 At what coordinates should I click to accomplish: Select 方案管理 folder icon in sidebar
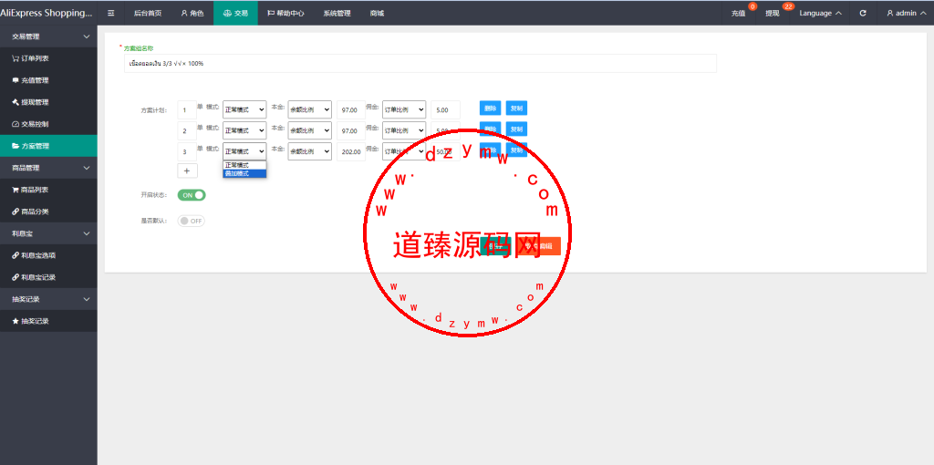click(16, 146)
